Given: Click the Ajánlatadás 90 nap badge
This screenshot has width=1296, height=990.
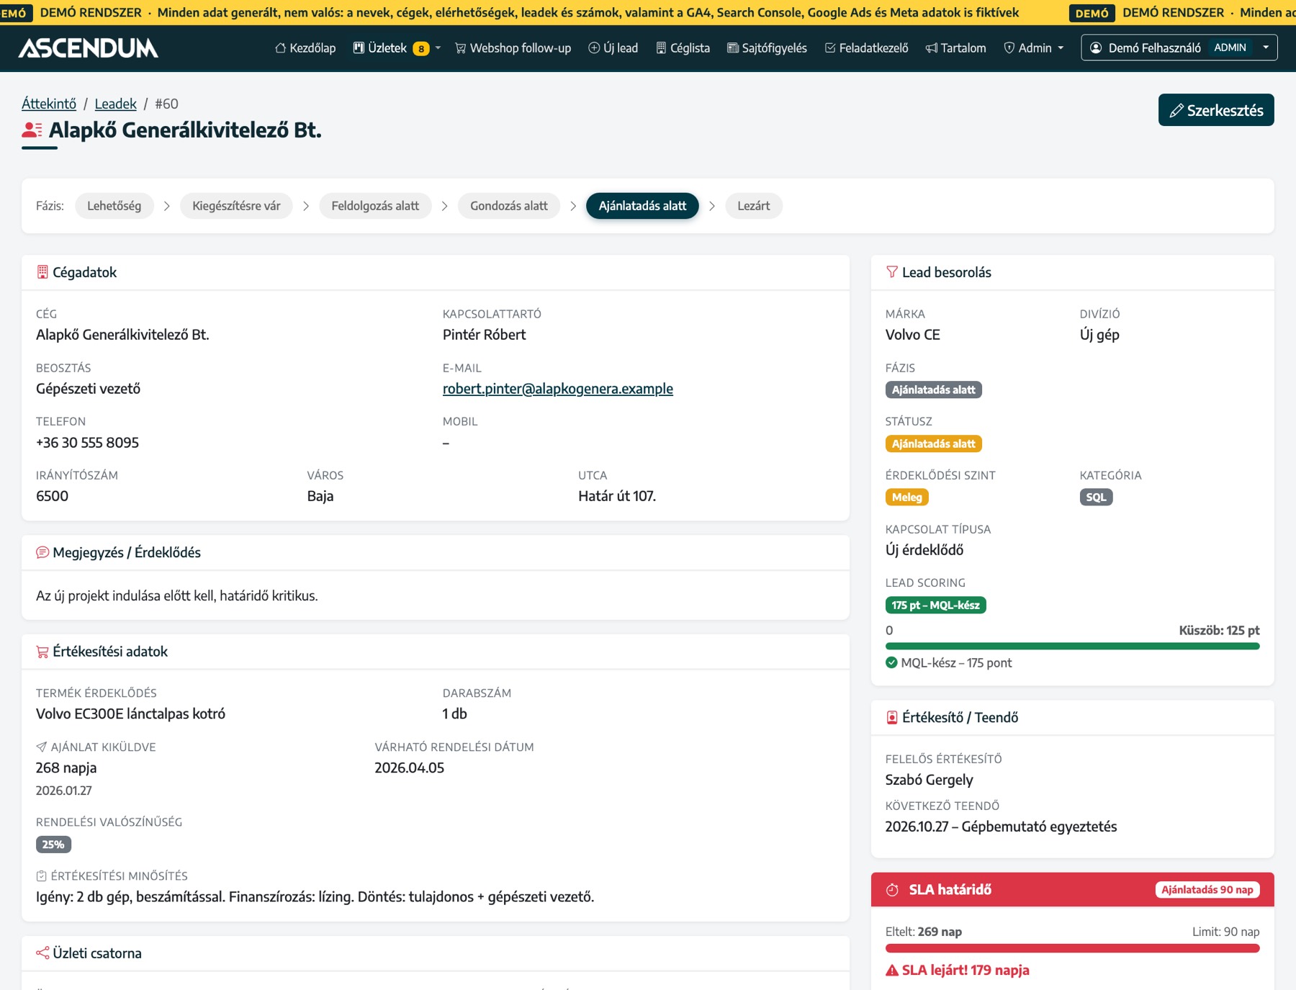Looking at the screenshot, I should (x=1207, y=890).
